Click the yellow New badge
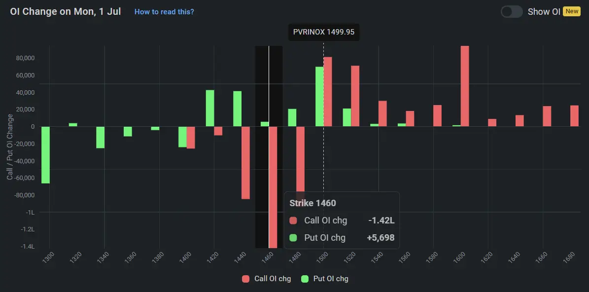Image resolution: width=589 pixels, height=292 pixels. (x=572, y=11)
